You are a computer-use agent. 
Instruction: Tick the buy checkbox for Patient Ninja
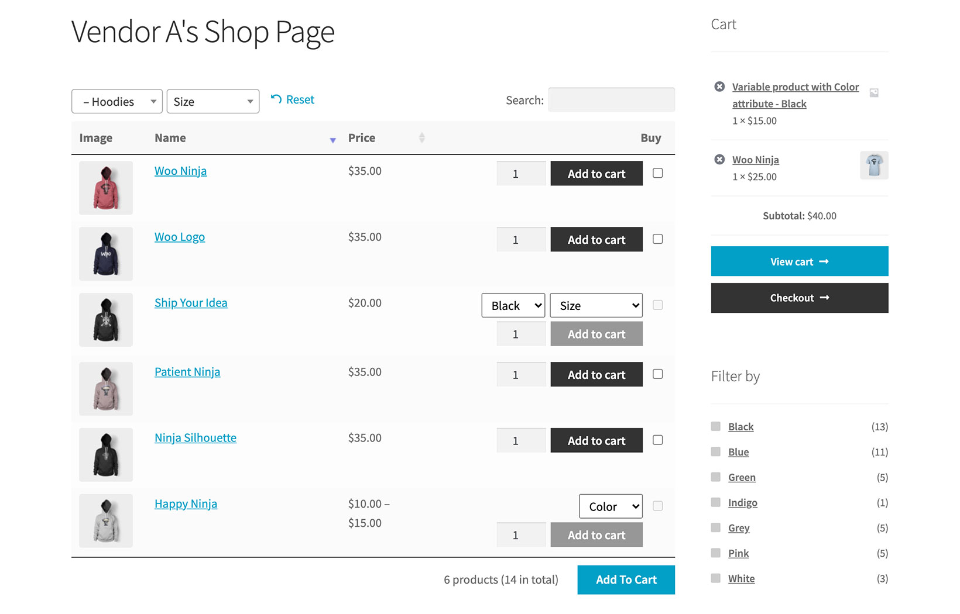tap(657, 374)
